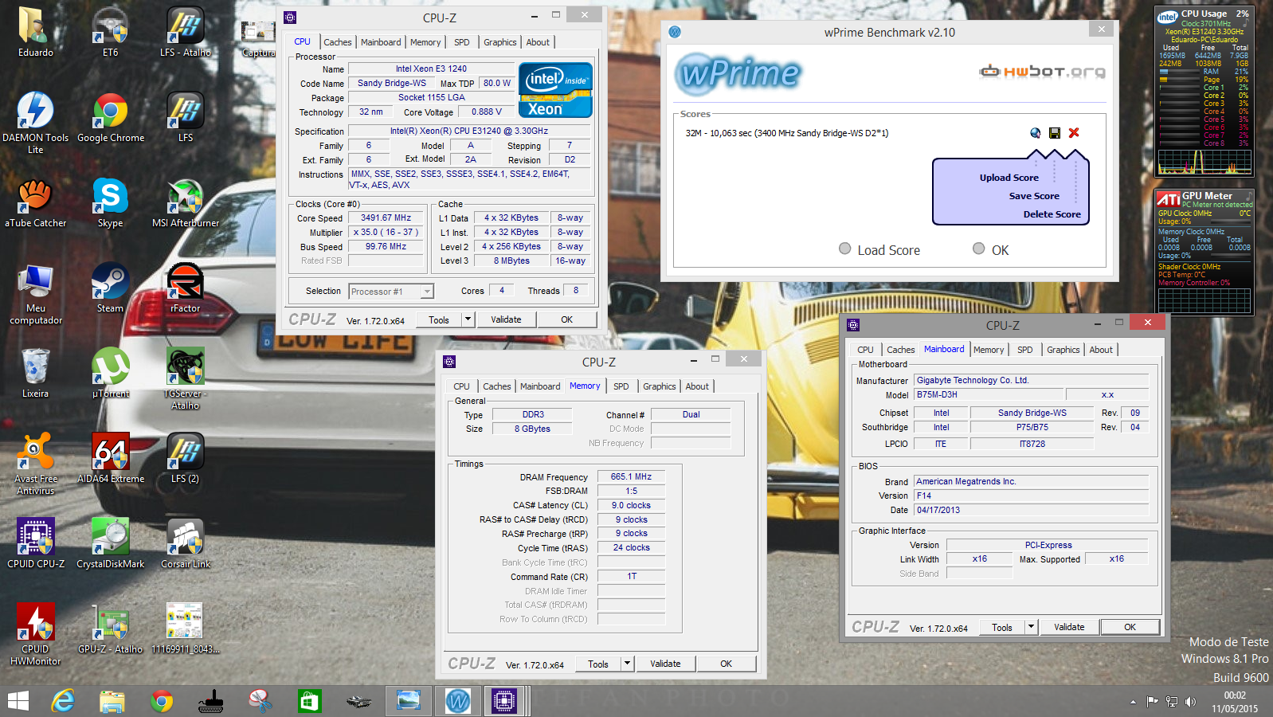The width and height of the screenshot is (1273, 717).
Task: Click OK in Mainboard CPU-Z window
Action: pos(1130,627)
